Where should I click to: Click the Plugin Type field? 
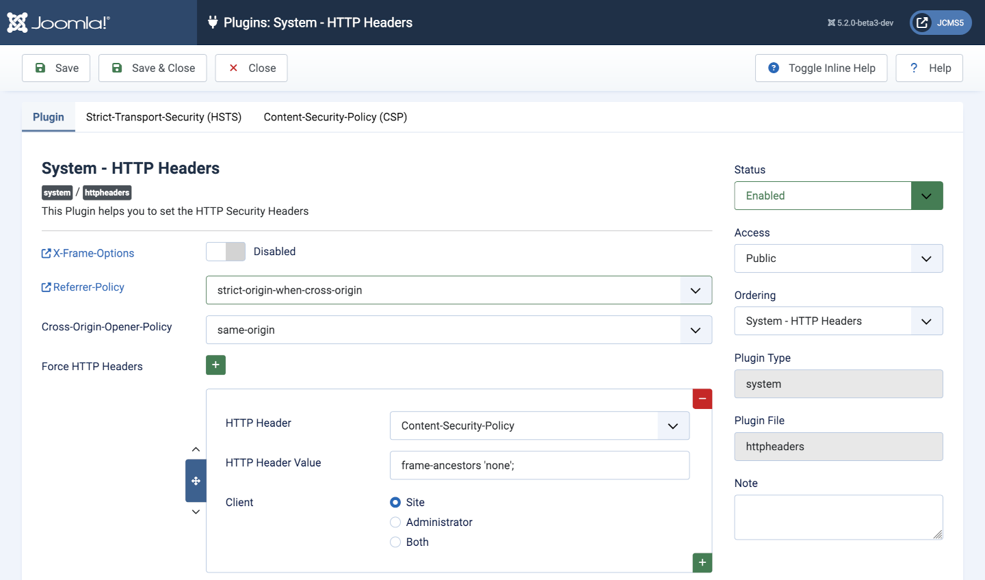point(839,384)
